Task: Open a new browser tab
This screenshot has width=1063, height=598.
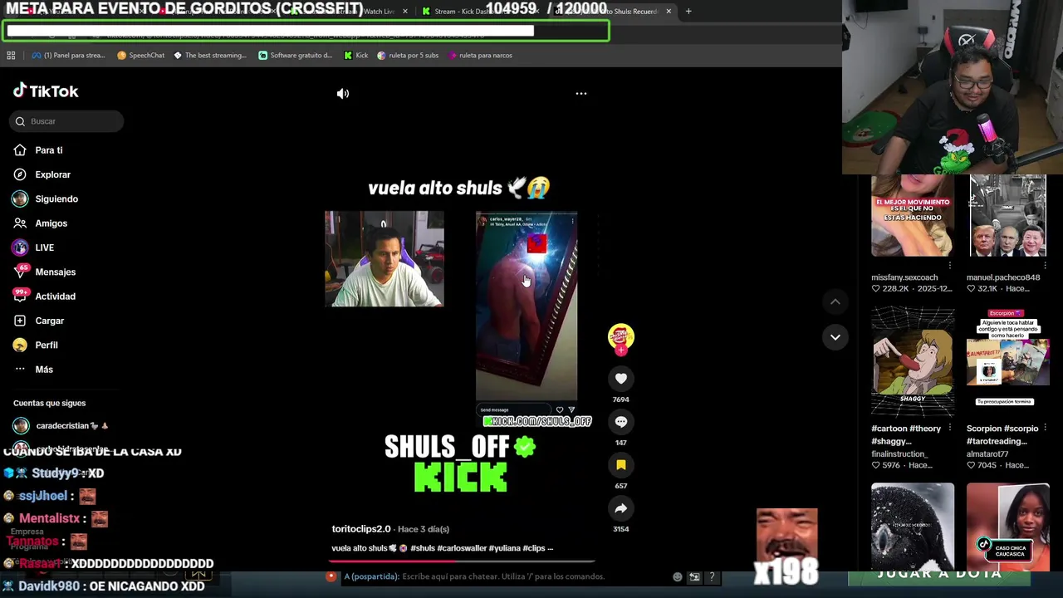Action: 688,12
